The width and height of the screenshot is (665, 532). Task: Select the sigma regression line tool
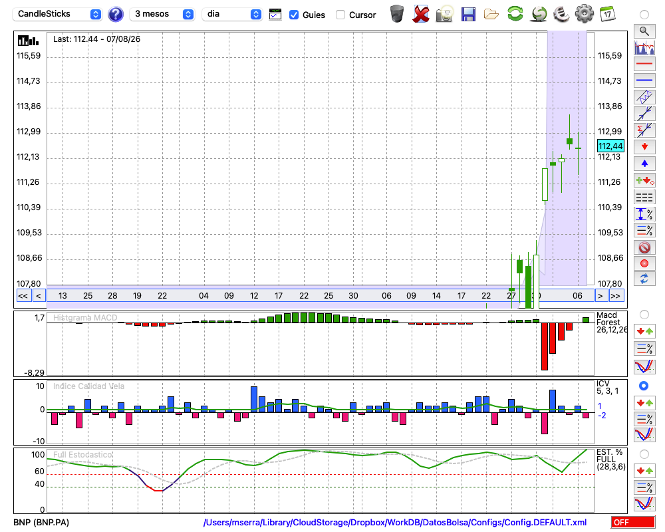(644, 130)
